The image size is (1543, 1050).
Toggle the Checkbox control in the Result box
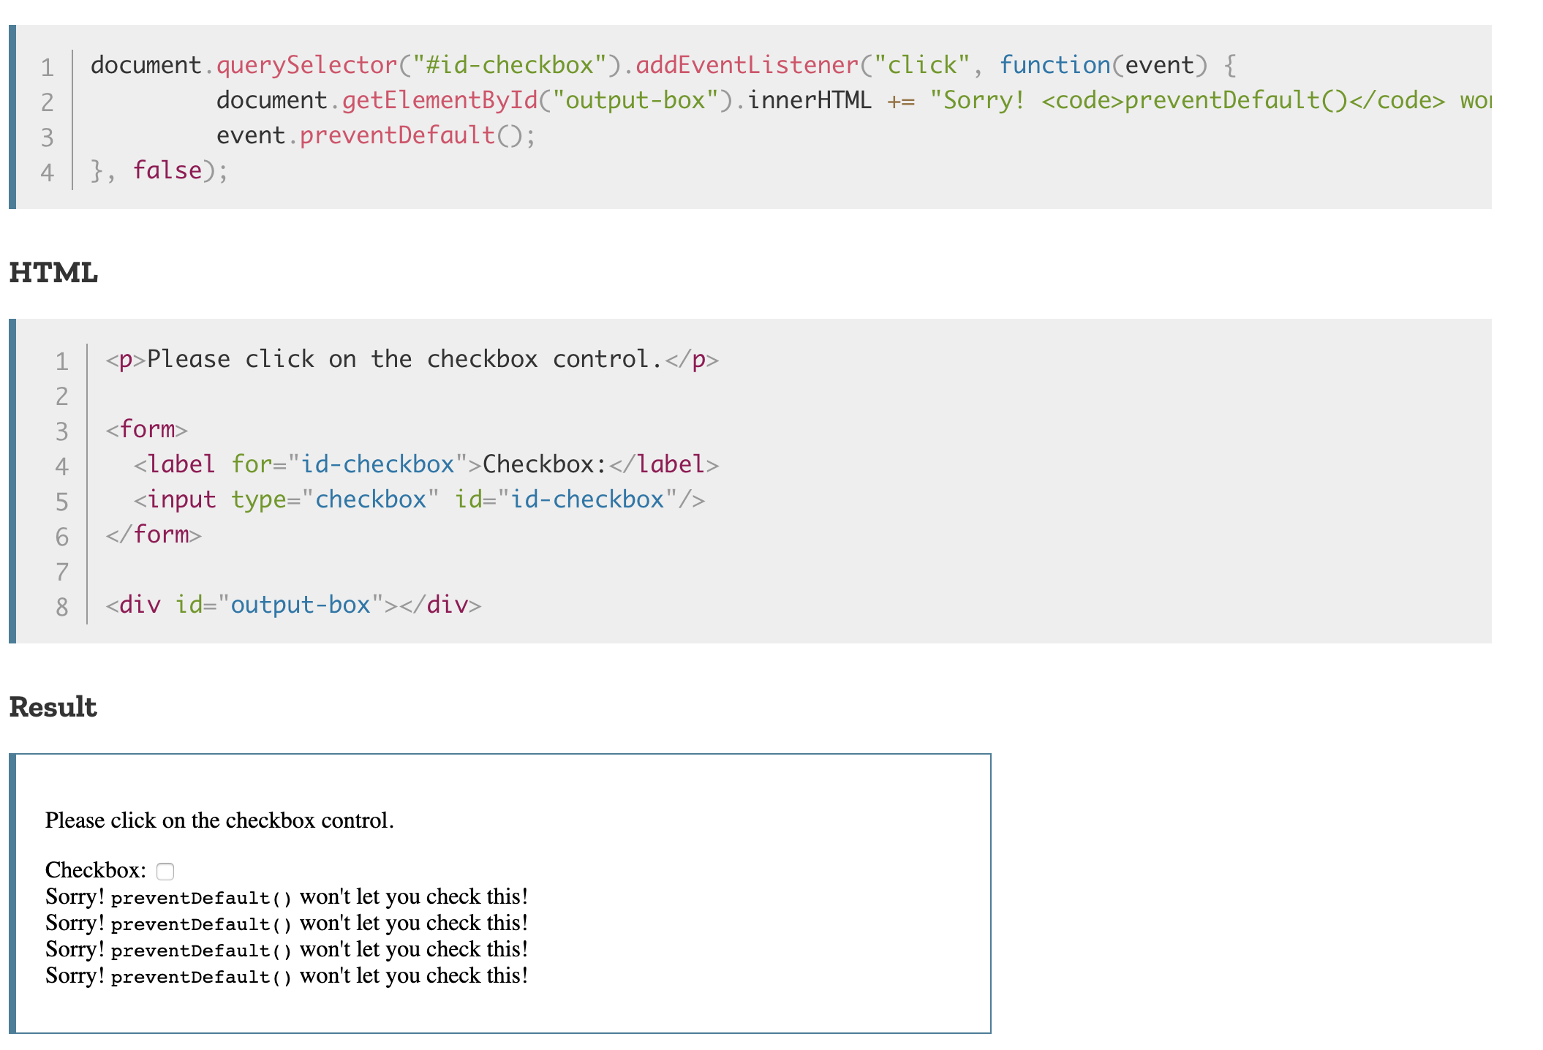point(165,871)
